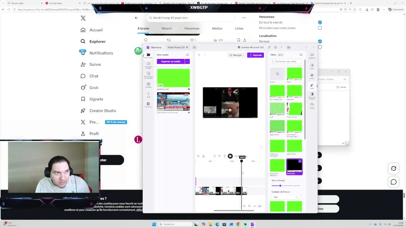Click the Clipchamp settings gear icon
406x228 pixels.
point(275,47)
